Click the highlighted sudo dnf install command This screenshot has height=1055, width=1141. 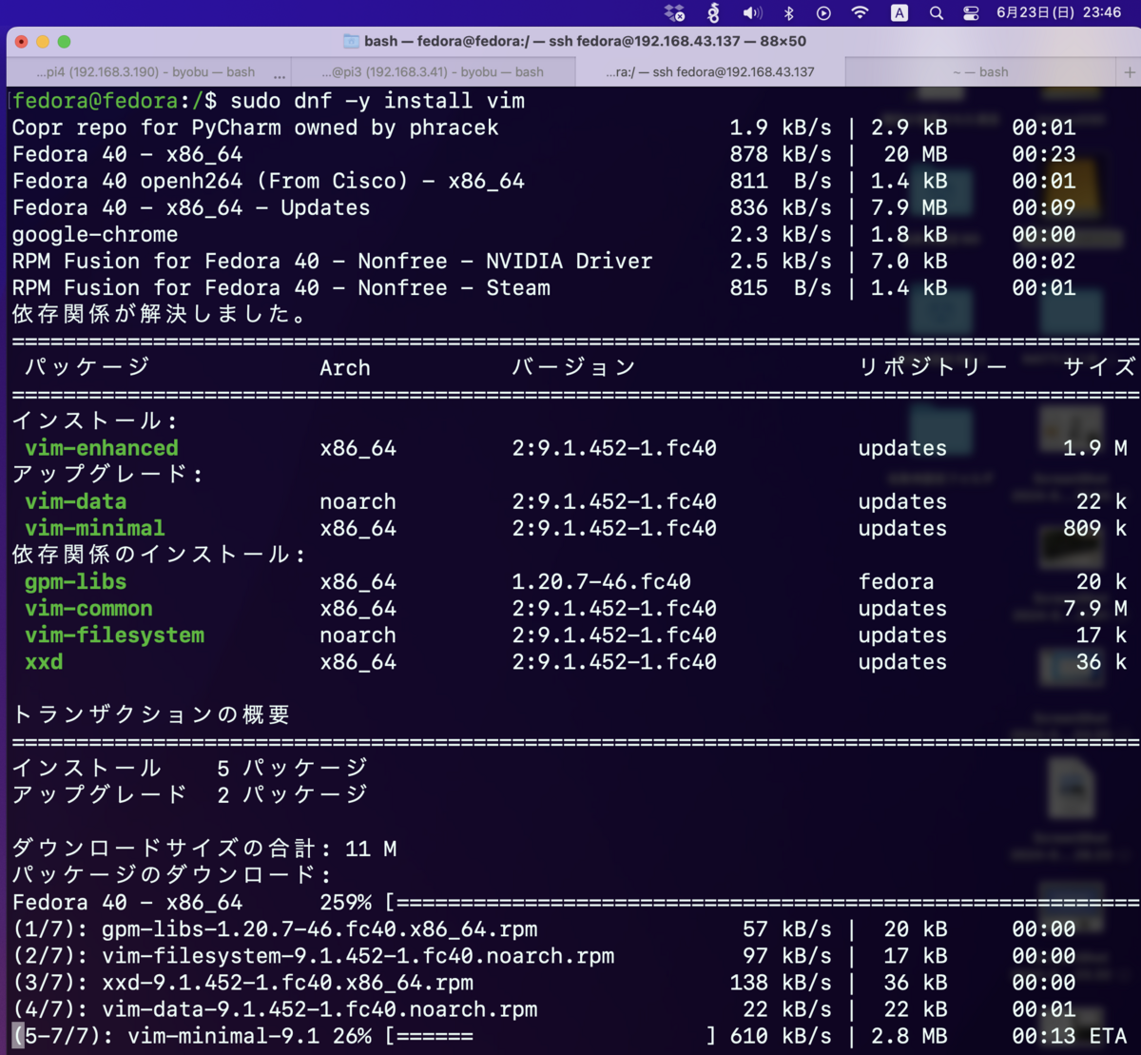point(380,100)
